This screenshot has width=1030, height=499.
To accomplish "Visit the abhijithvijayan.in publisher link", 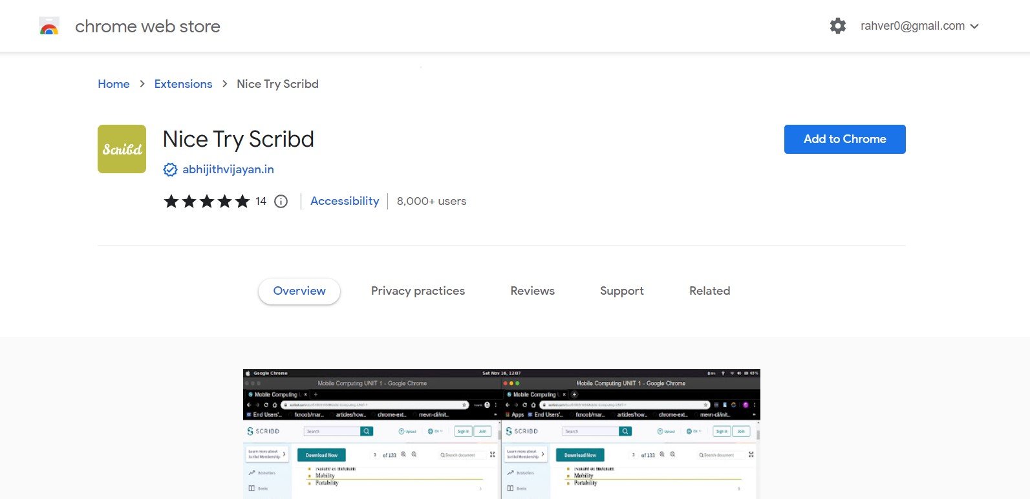I will coord(228,169).
